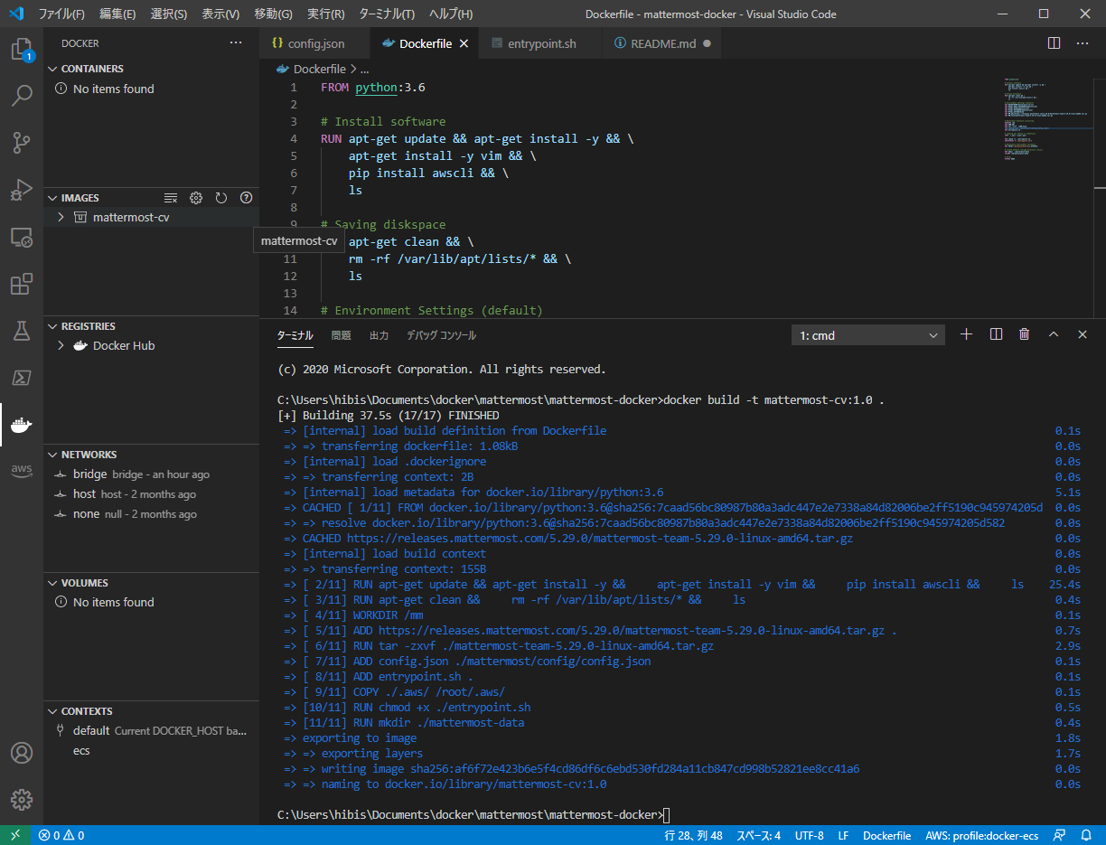Screen dimensions: 1106x845
Task: Expand the mattermost-cv image node
Action: [x=61, y=217]
